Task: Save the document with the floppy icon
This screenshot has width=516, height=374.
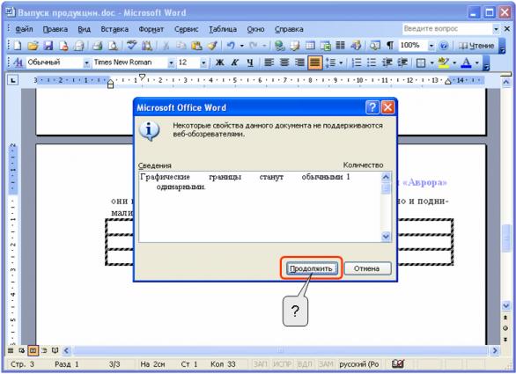Action: (x=48, y=46)
